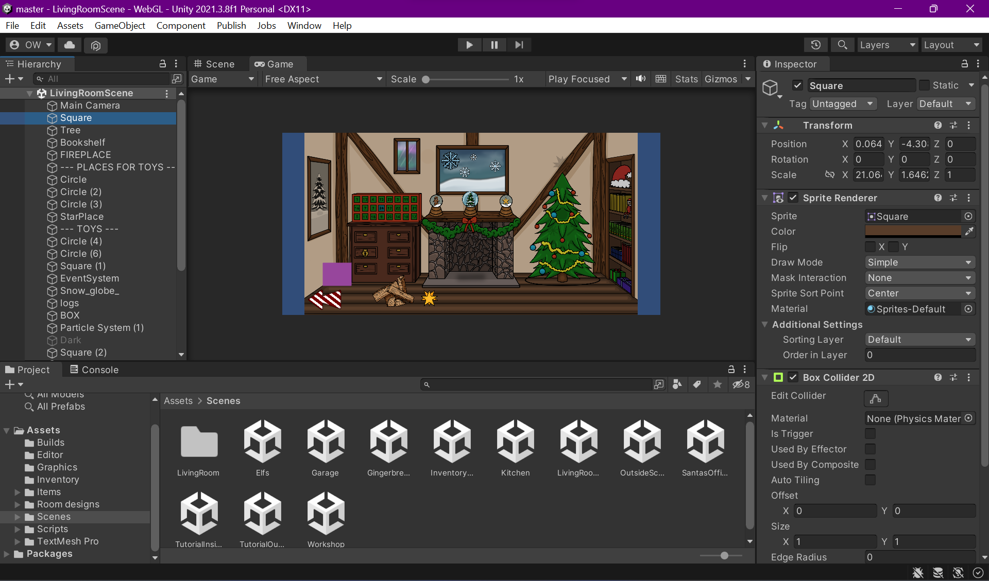Screen dimensions: 989x581
Task: Click the Edit Collider button icon
Action: coord(876,398)
